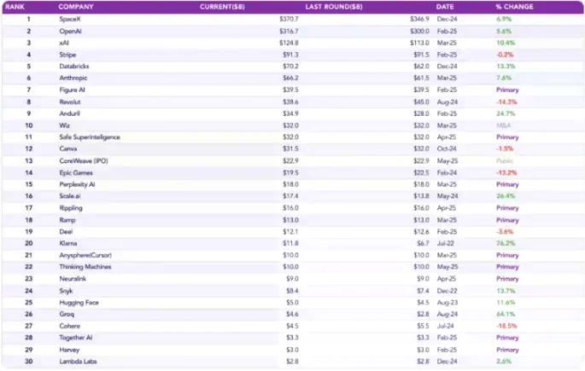Select the DATE column header
585x371 pixels.
pyautogui.click(x=445, y=7)
